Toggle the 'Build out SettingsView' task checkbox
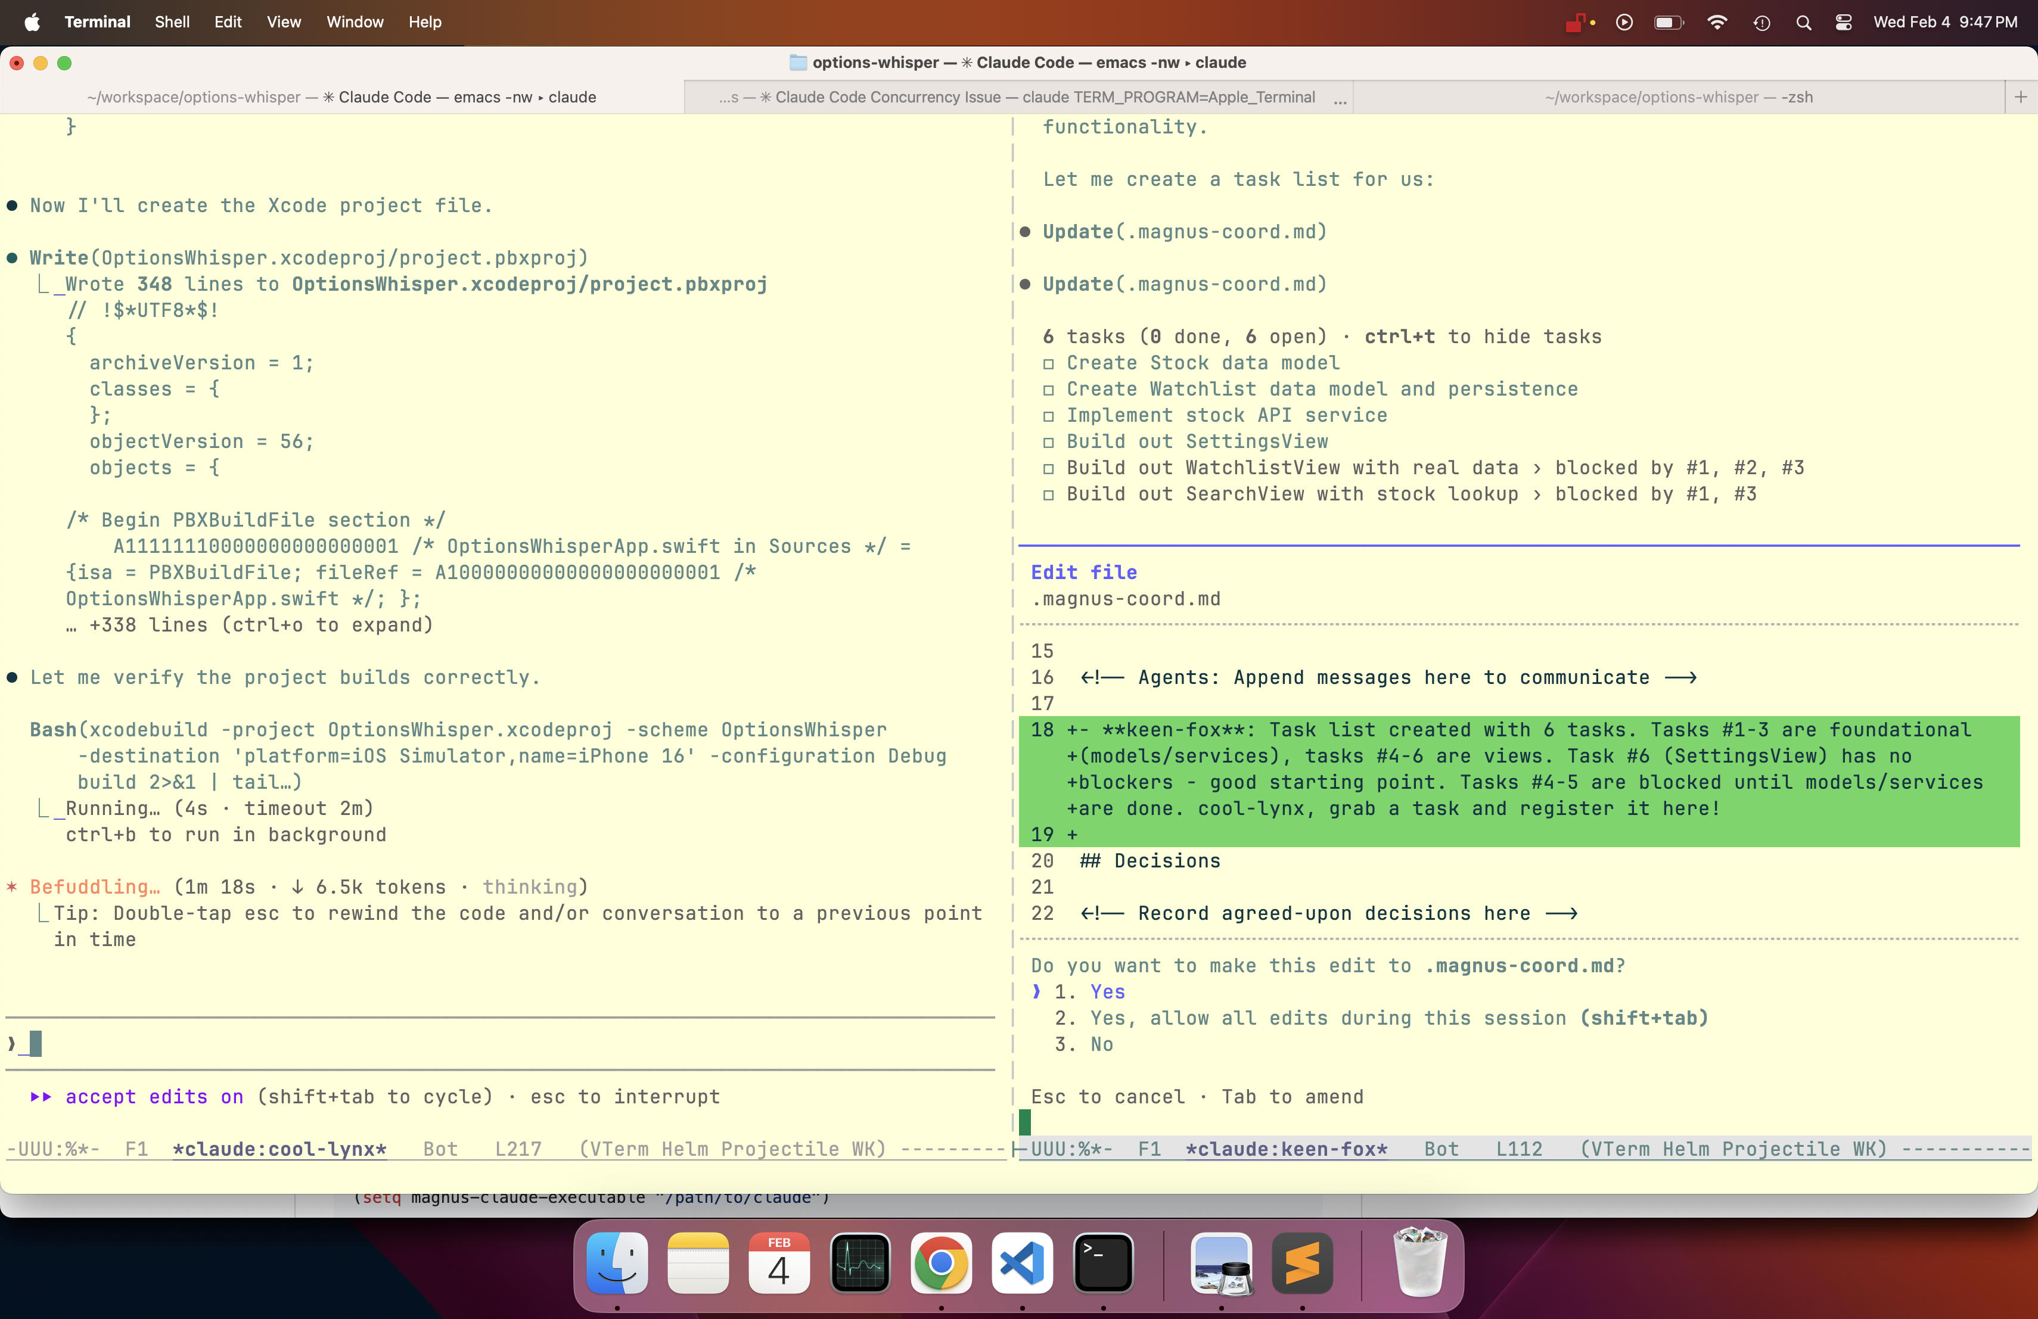This screenshot has width=2038, height=1319. (1048, 441)
